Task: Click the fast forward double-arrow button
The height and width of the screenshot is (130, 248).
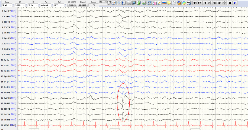Action: [x=200, y=3]
